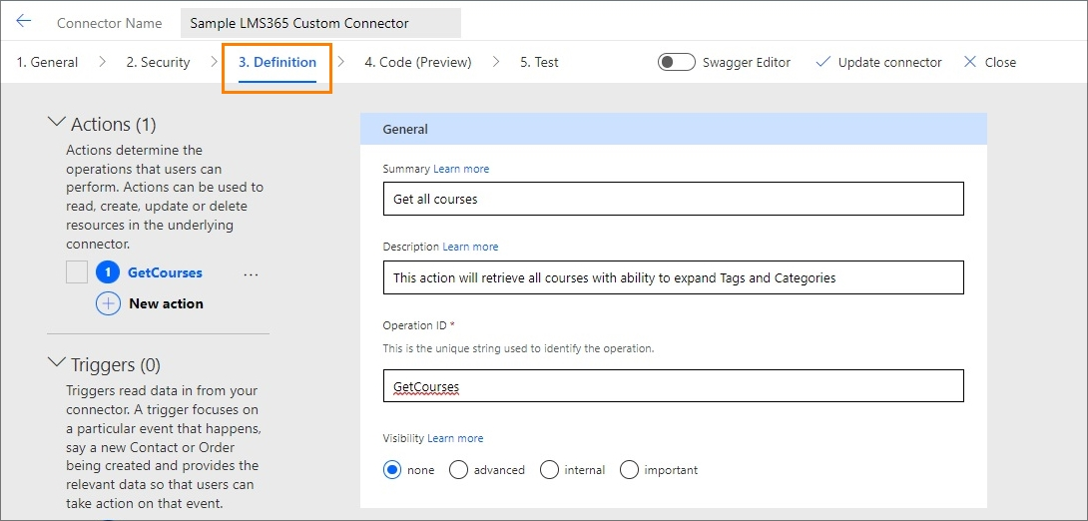Collapse the Actions section
The width and height of the screenshot is (1088, 521).
pos(56,124)
